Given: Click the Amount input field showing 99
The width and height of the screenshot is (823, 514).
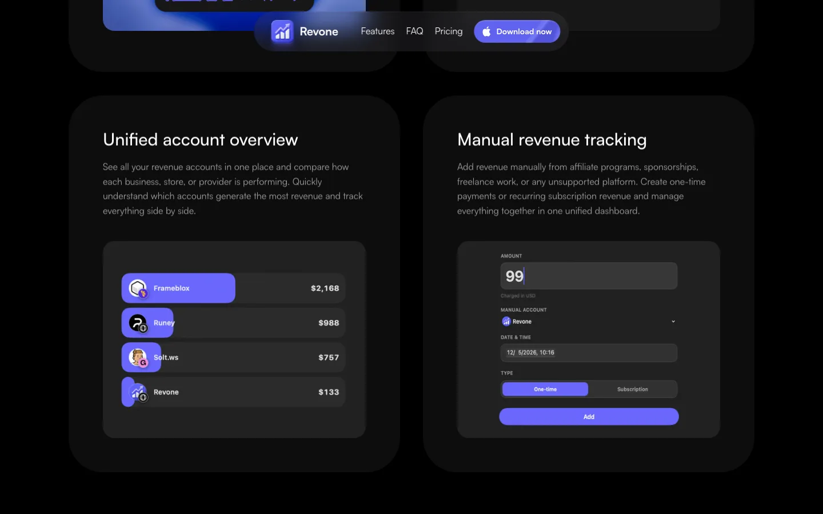Looking at the screenshot, I should click(x=589, y=276).
